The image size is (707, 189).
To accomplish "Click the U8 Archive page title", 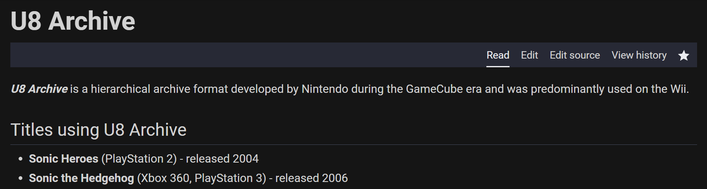I will tap(73, 21).
